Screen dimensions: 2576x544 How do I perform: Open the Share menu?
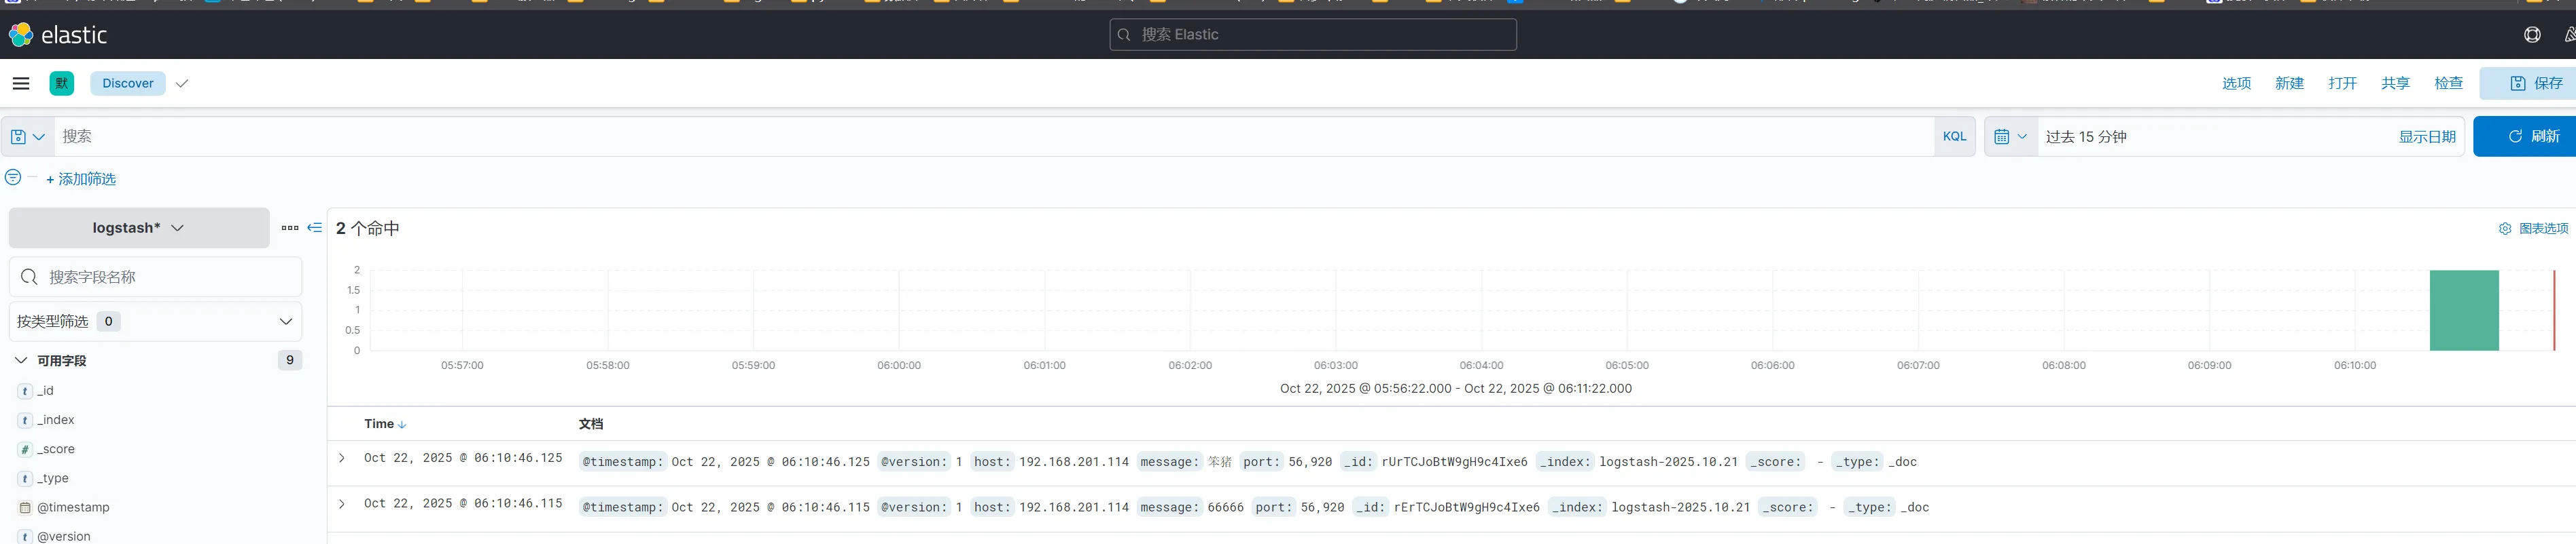tap(2395, 84)
